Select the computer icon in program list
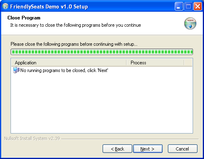 pos(16,70)
